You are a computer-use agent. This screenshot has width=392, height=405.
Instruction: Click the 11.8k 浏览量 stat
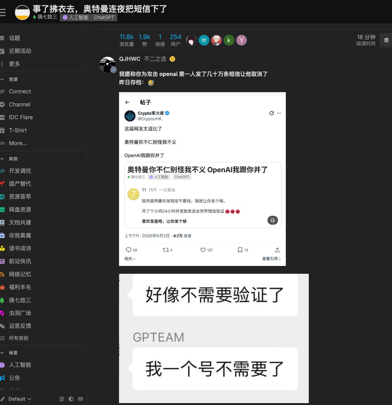(127, 40)
